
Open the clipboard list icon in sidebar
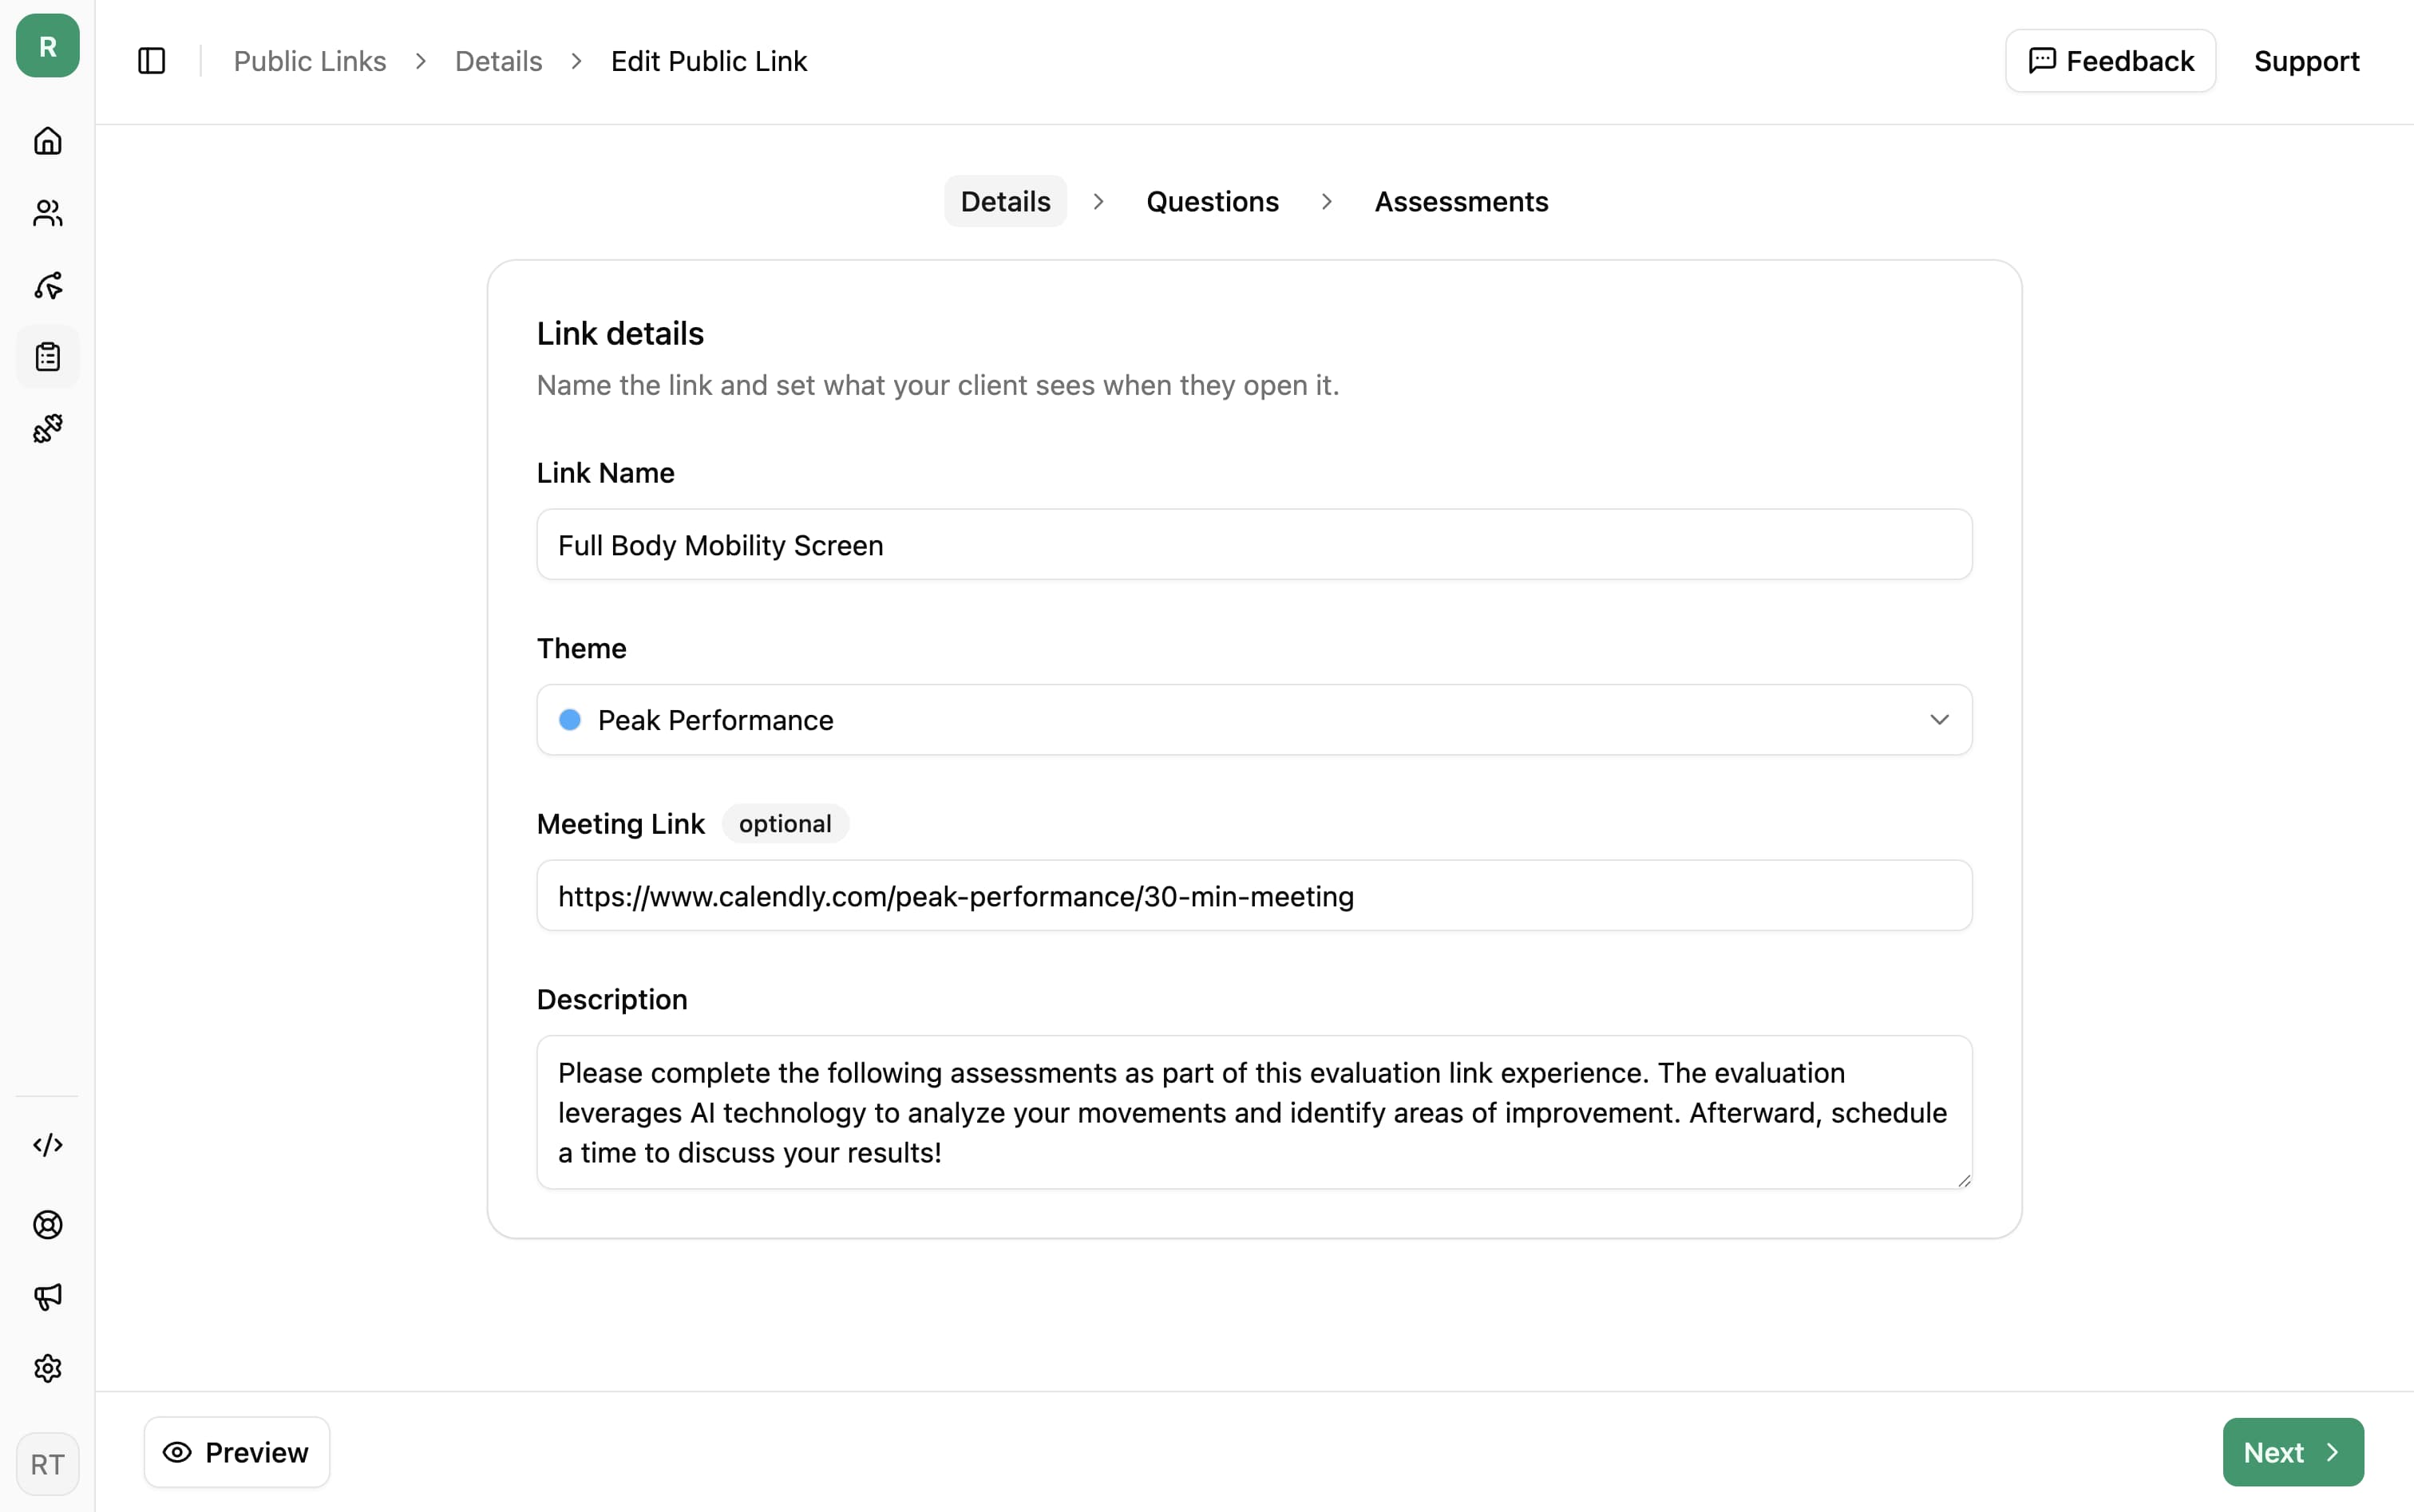coord(47,357)
